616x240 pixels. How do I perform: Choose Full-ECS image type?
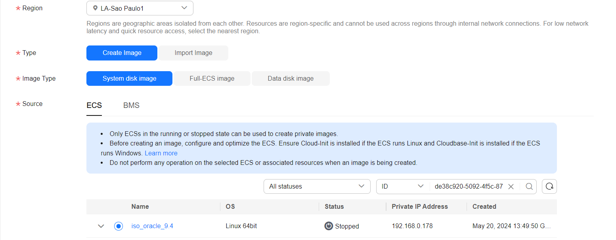pos(212,78)
